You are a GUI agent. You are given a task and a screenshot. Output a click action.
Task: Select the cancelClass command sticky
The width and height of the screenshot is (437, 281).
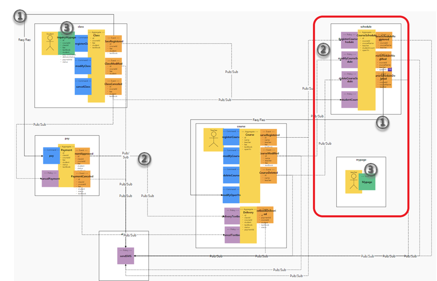[x=83, y=86]
